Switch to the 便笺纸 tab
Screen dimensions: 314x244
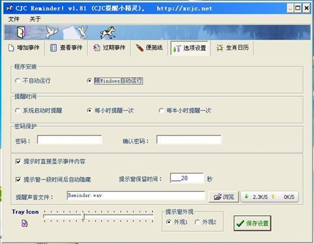point(149,47)
